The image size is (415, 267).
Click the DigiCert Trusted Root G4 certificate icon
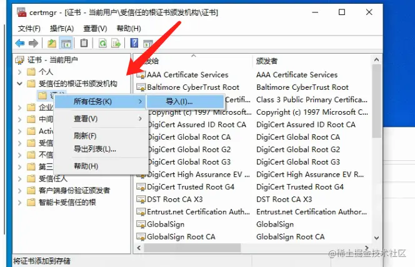point(141,187)
